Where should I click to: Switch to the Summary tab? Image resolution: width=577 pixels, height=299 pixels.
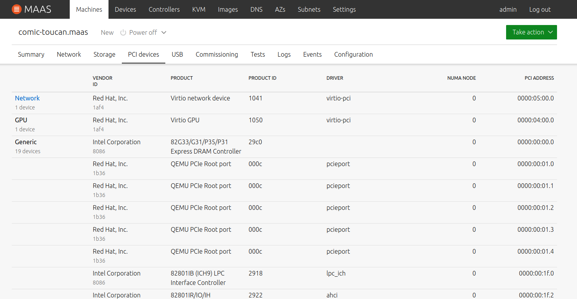[31, 54]
